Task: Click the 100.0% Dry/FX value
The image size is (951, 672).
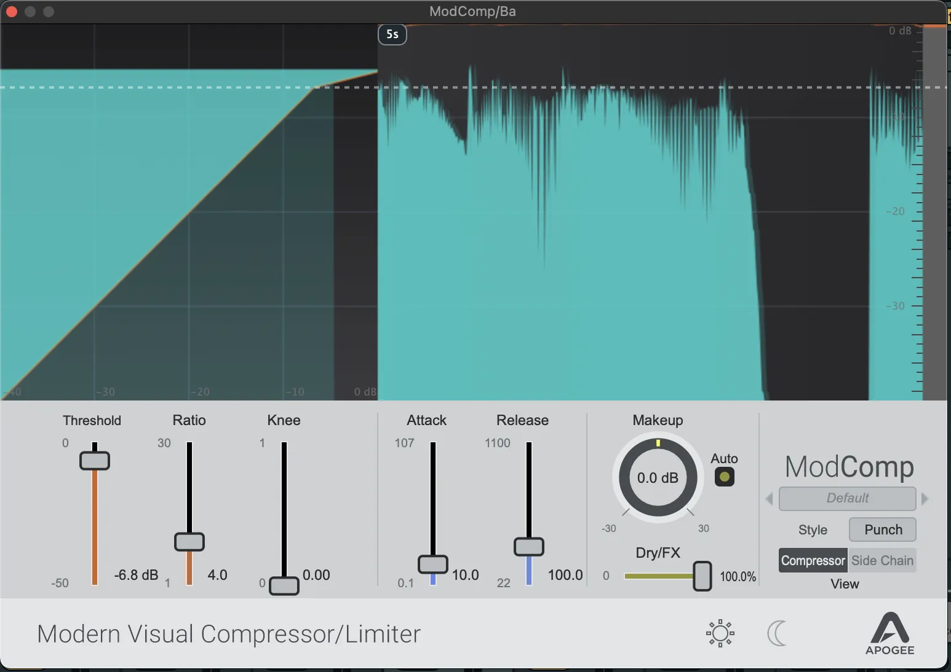Action: coord(738,576)
